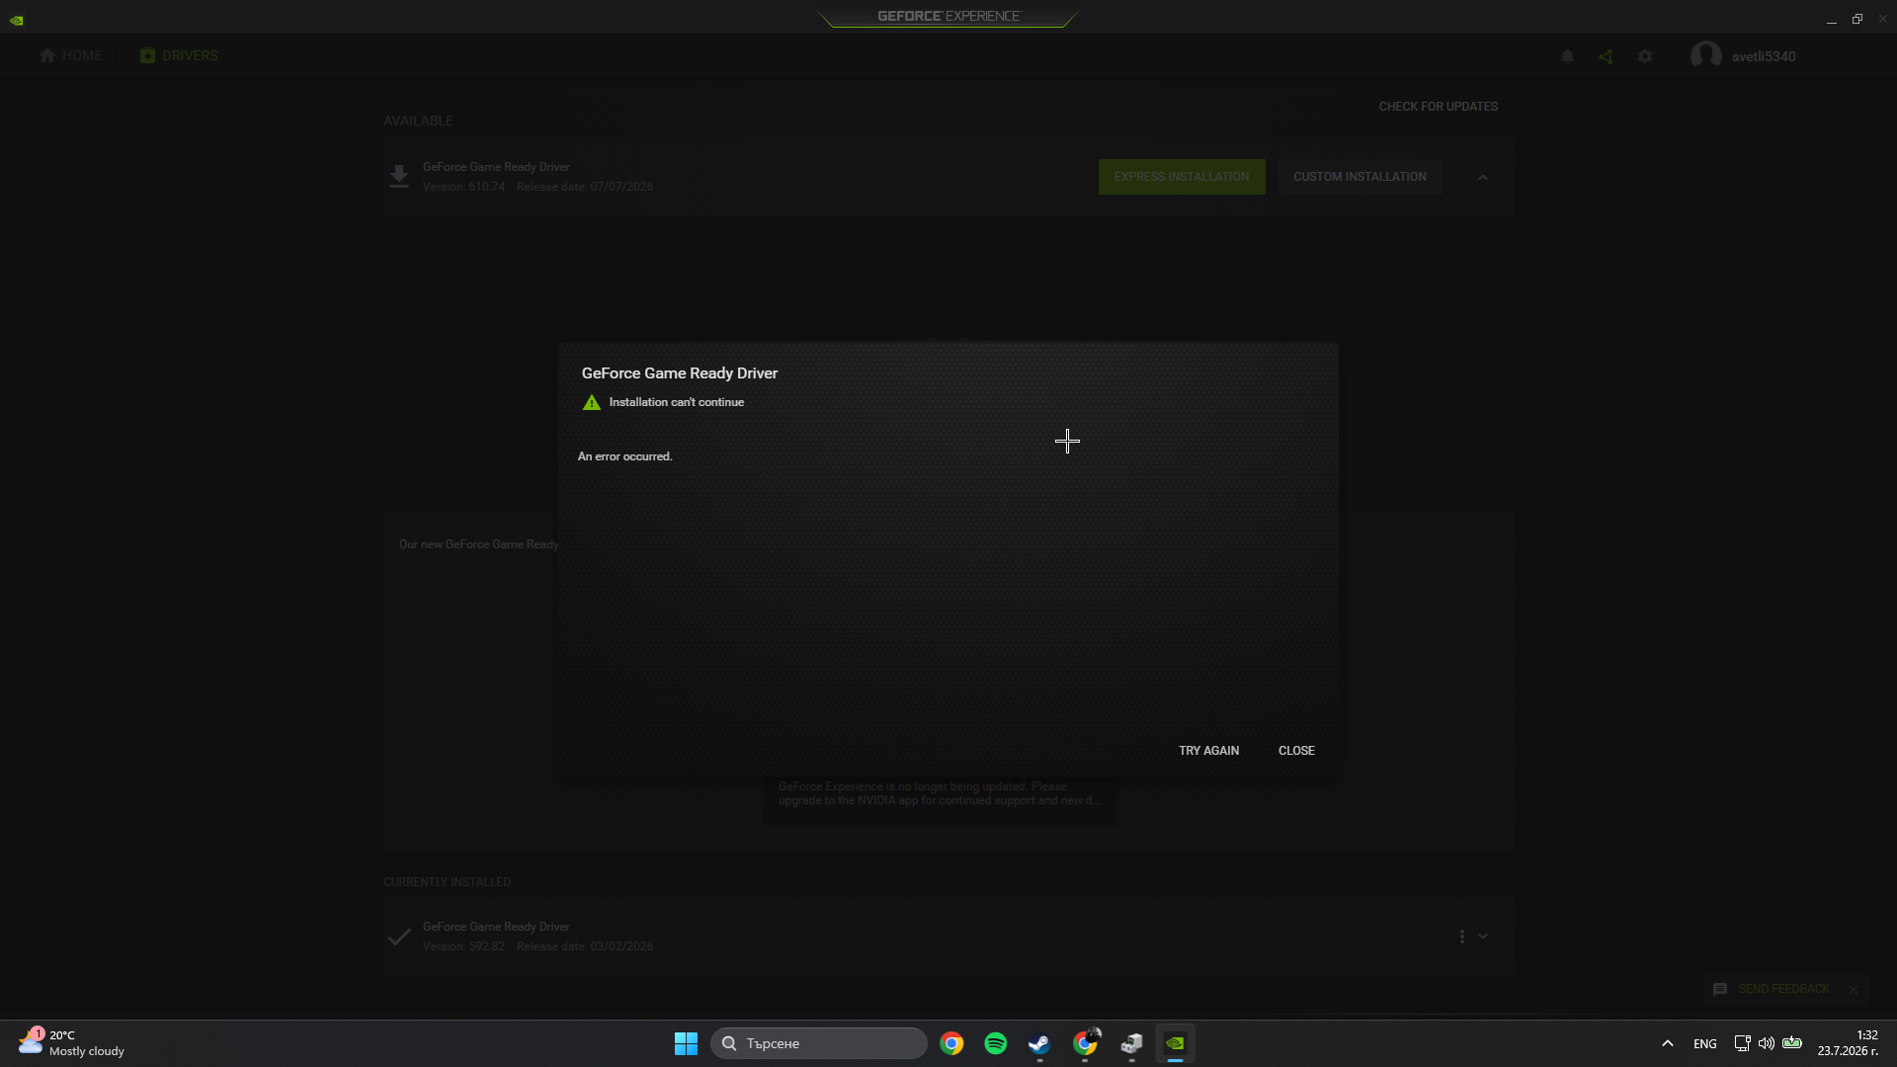
Task: Switch to the DRIVERS tab
Action: click(x=179, y=56)
